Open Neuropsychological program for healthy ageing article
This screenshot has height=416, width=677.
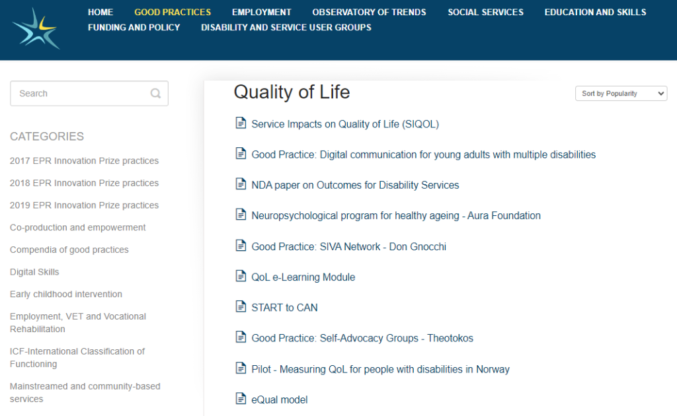(x=396, y=215)
